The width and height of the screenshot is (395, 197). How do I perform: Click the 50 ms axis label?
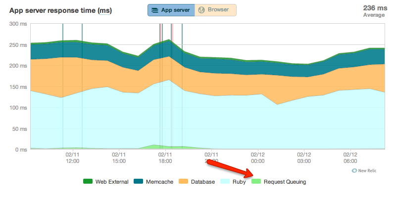[x=19, y=129]
